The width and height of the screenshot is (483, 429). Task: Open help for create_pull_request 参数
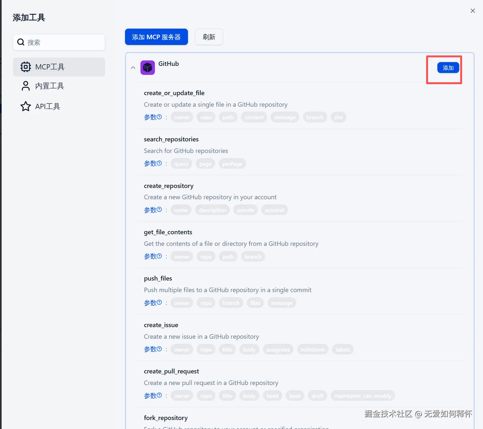159,395
